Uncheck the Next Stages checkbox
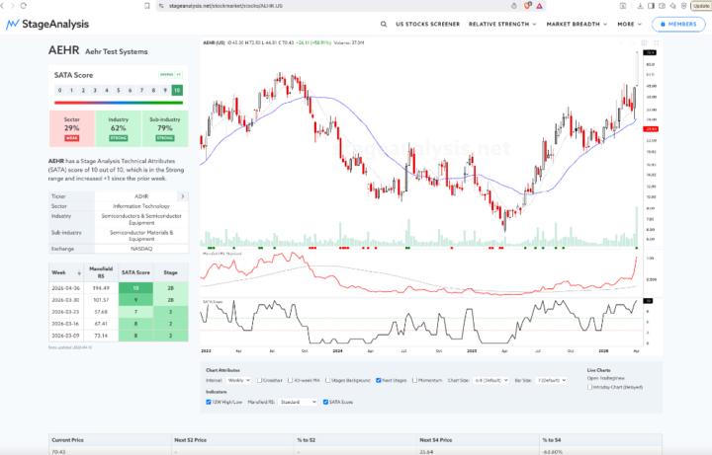This screenshot has width=712, height=455. pos(378,380)
